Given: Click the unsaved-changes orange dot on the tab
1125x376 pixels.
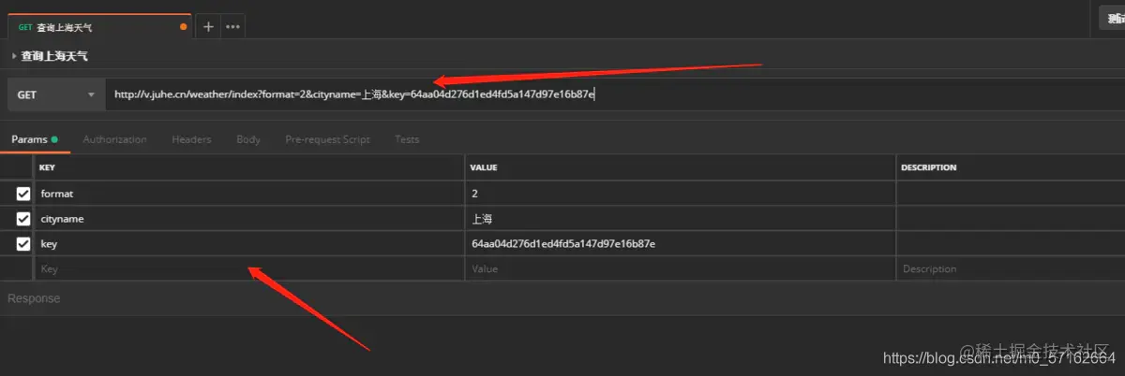Looking at the screenshot, I should click(x=184, y=27).
